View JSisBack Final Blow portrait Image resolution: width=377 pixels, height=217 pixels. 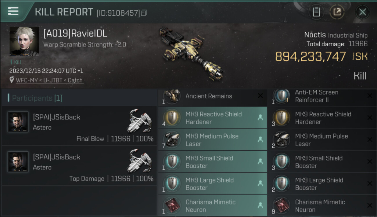click(18, 122)
